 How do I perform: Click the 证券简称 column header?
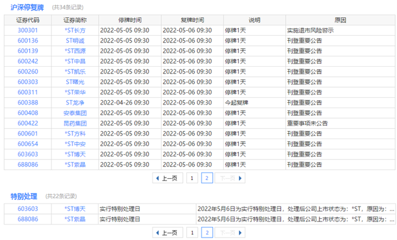[75, 20]
